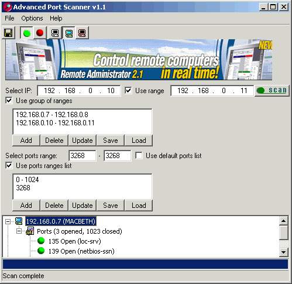Click the Ports node icon in tree
The width and height of the screenshot is (292, 284).
coord(30,231)
